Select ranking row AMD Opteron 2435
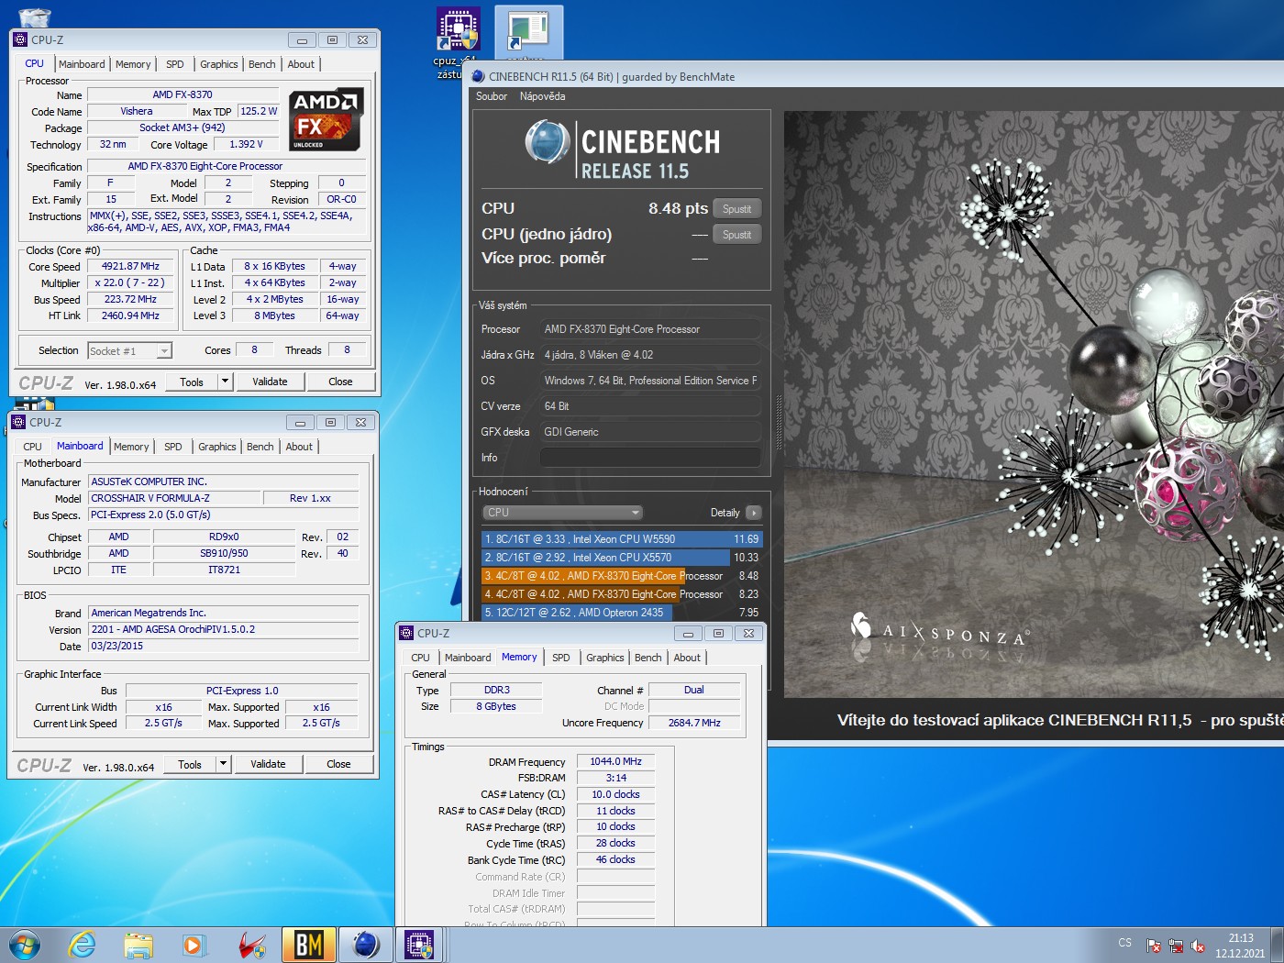The height and width of the screenshot is (963, 1284). [x=622, y=613]
